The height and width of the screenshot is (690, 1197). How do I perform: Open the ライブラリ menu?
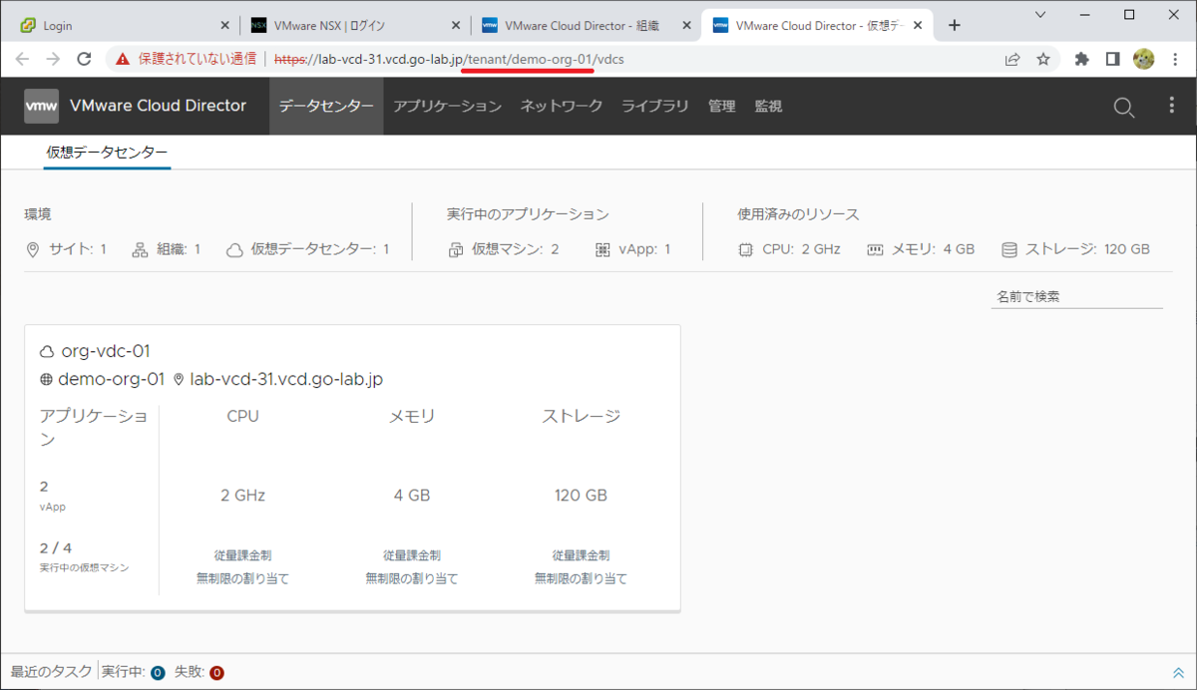point(655,106)
